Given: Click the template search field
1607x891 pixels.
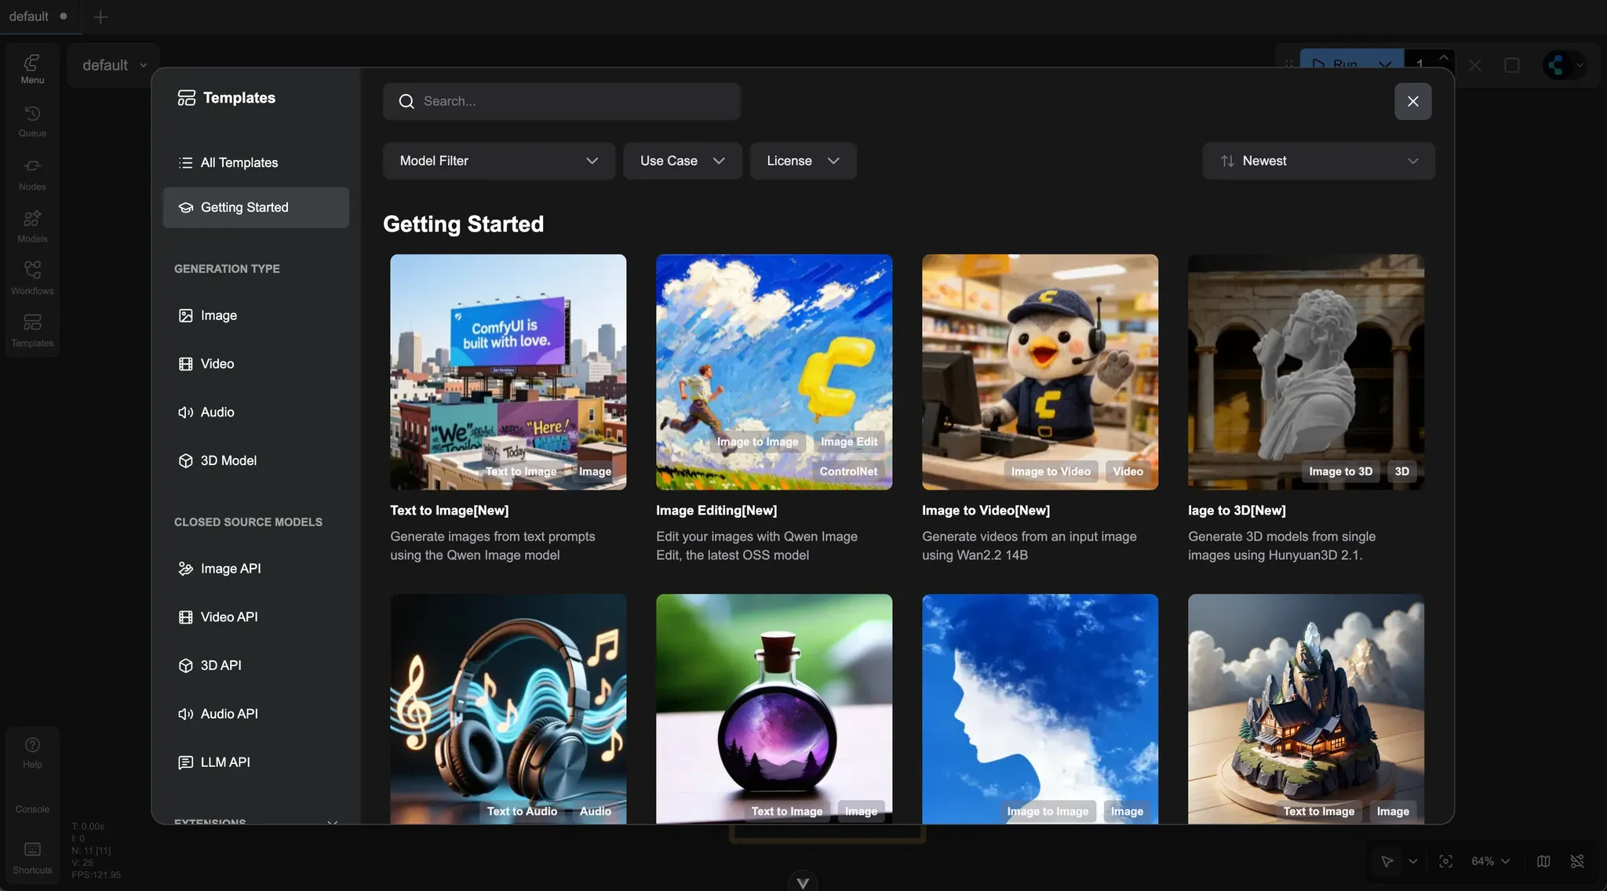Looking at the screenshot, I should click(560, 100).
